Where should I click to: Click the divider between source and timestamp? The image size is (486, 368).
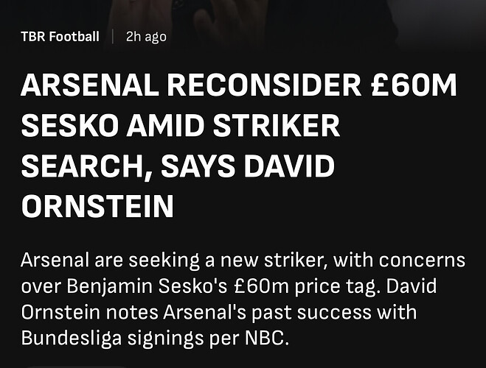tap(113, 37)
